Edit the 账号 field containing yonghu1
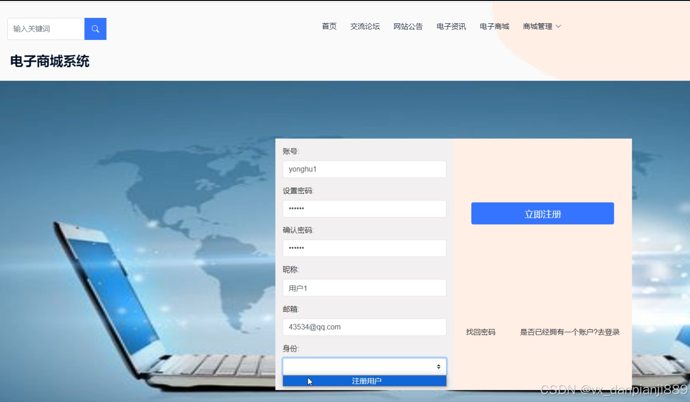690x402 pixels. click(364, 169)
